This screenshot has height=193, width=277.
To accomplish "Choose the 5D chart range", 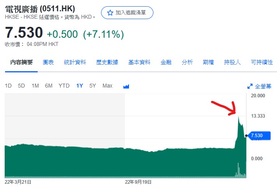I will click(x=21, y=86).
